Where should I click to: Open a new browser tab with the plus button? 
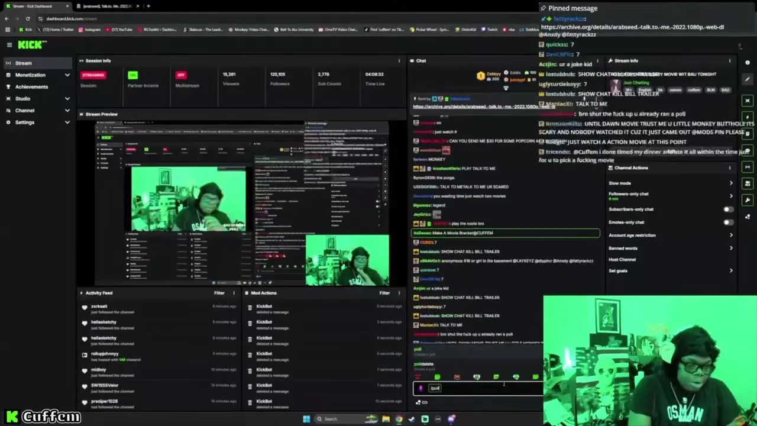coord(148,6)
